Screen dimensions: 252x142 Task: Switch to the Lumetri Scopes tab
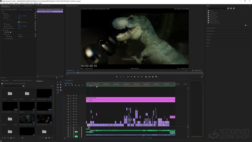pos(16,6)
